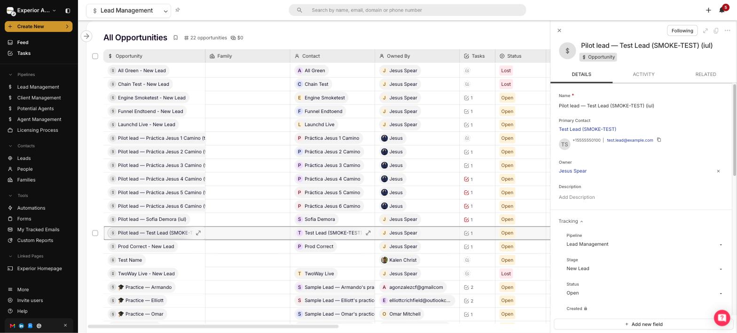Click the search magnifier icon
The image size is (737, 333).
(299, 10)
